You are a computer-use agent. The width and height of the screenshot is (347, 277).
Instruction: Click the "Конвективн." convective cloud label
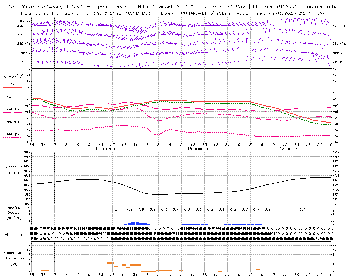[x=14, y=253]
